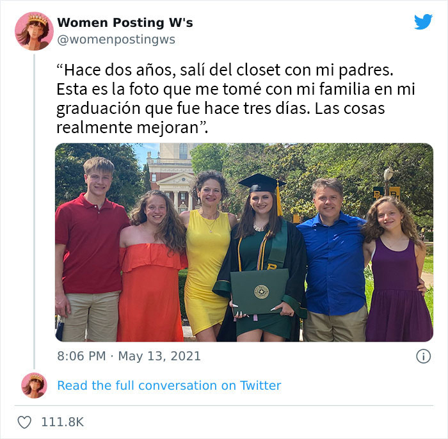Click the small avatar beside the conversation link
Image resolution: width=448 pixels, height=439 pixels.
coord(34,385)
